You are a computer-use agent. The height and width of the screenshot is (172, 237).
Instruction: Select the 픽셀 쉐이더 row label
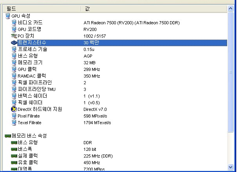[x=30, y=103]
